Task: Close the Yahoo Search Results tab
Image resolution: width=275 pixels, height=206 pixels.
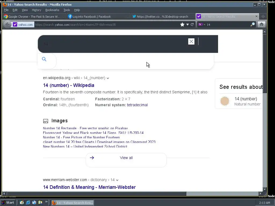Action: coord(256,16)
